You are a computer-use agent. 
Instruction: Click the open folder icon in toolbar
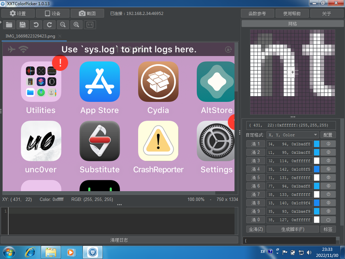tap(9, 25)
